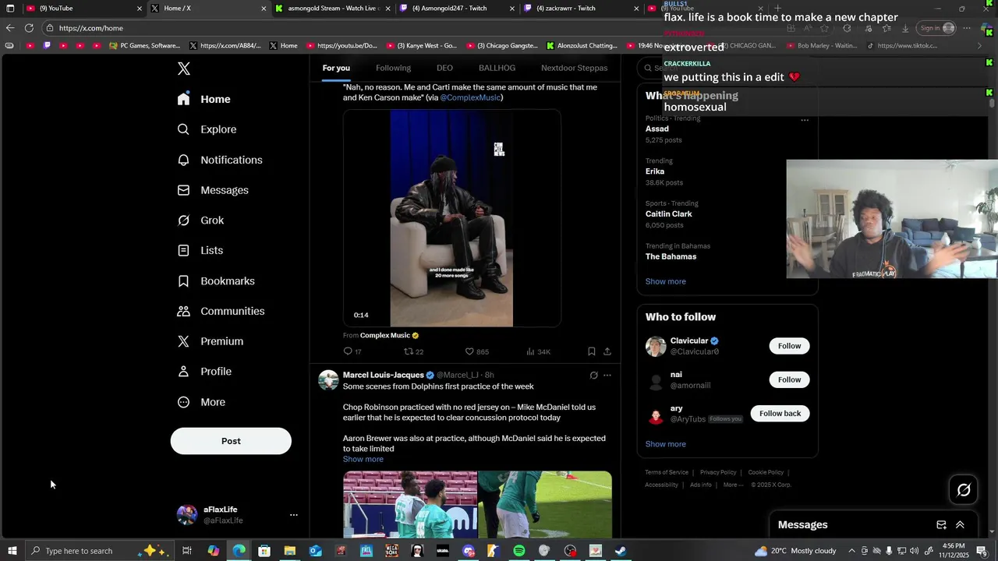This screenshot has height=561, width=998.
Task: Switch to the For you tab
Action: pyautogui.click(x=336, y=68)
